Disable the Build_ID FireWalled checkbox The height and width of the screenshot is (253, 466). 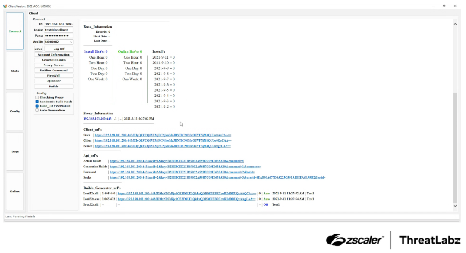[37, 106]
